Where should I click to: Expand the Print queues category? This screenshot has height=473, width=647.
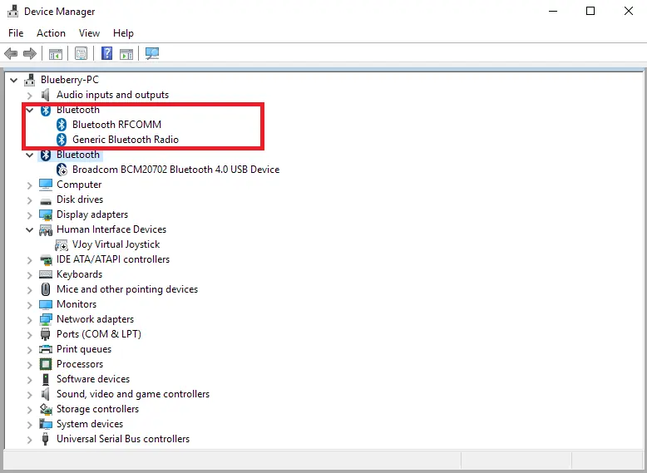point(29,350)
